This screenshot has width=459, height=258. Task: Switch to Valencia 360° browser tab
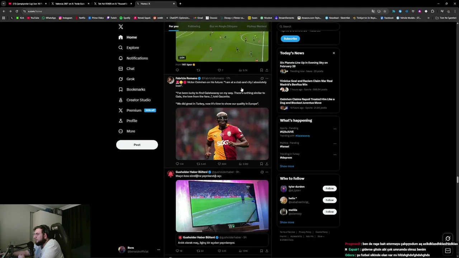pos(70,4)
